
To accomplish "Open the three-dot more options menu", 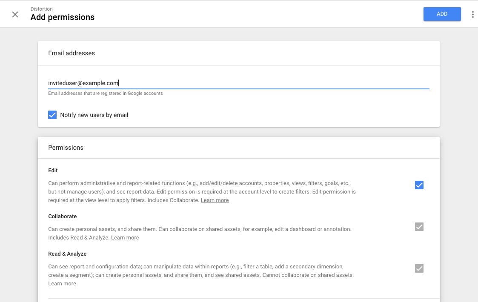I will tap(472, 14).
